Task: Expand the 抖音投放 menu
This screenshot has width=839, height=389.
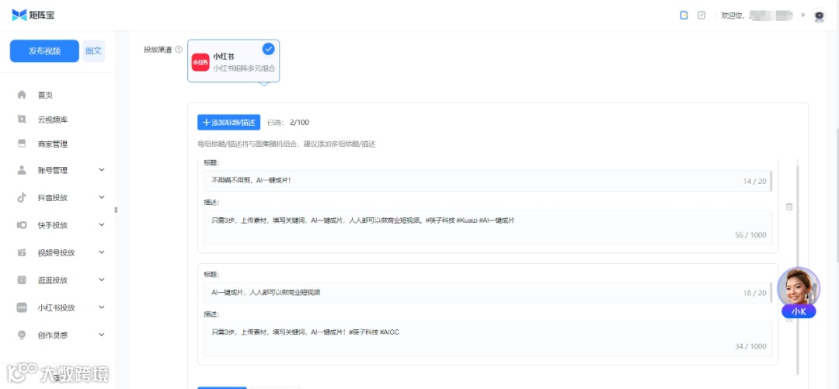Action: click(102, 197)
